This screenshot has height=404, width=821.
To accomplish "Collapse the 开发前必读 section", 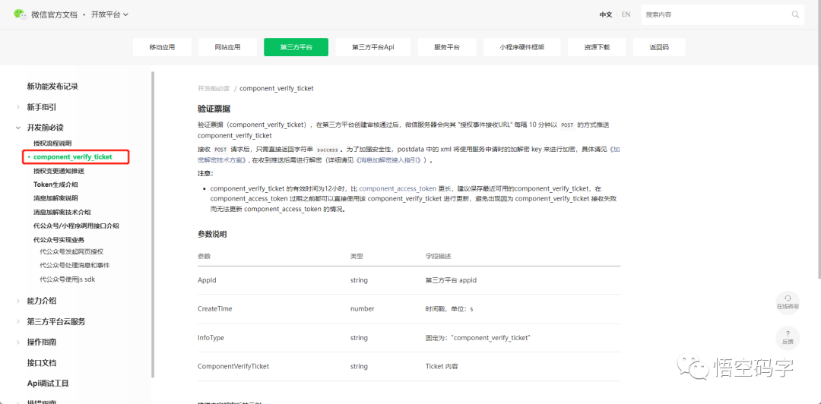I will [19, 128].
